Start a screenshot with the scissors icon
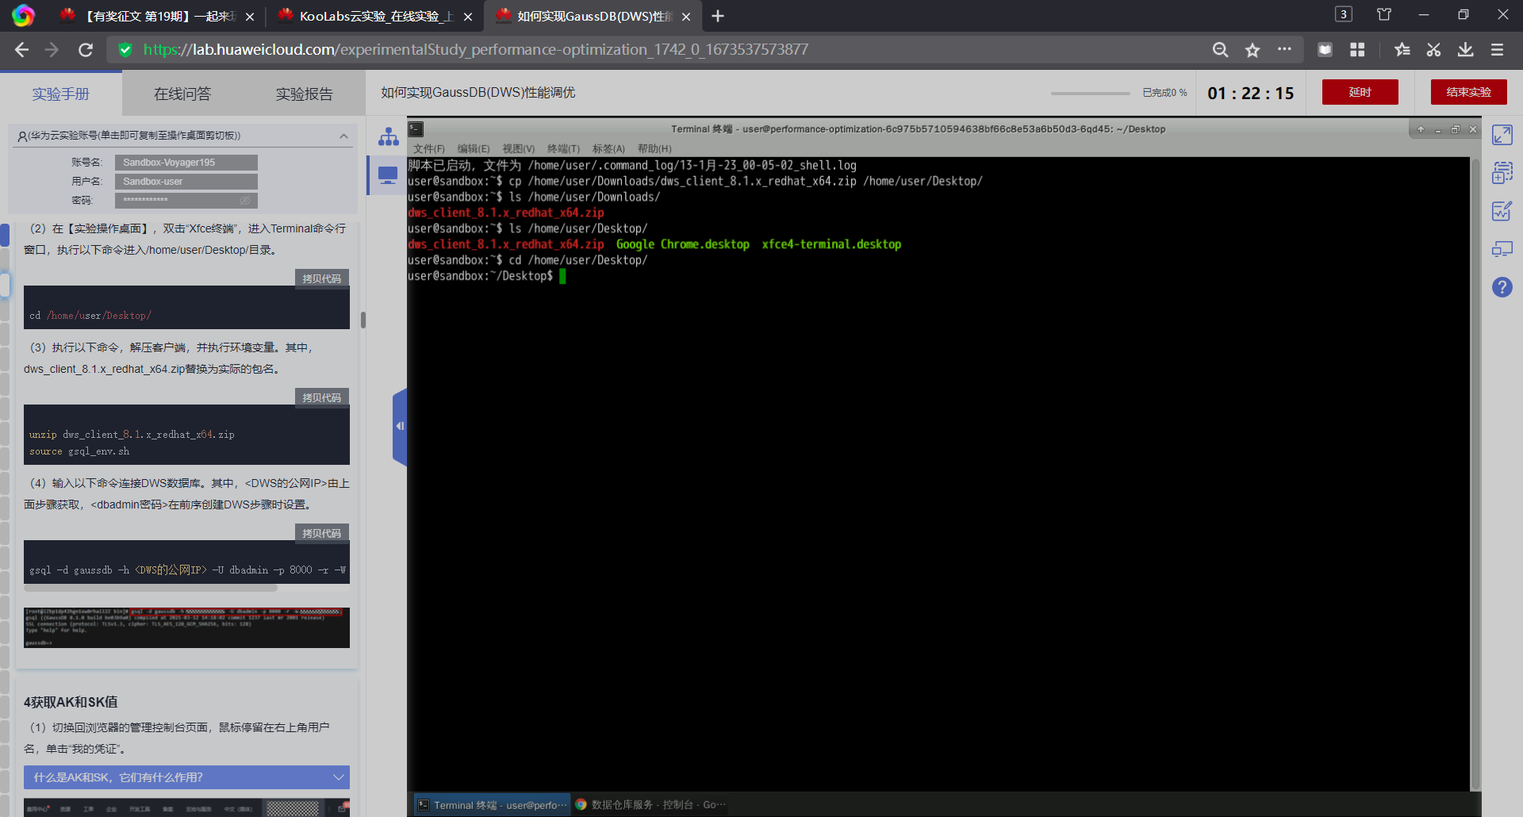Screen dimensions: 1523x817 pos(1433,50)
